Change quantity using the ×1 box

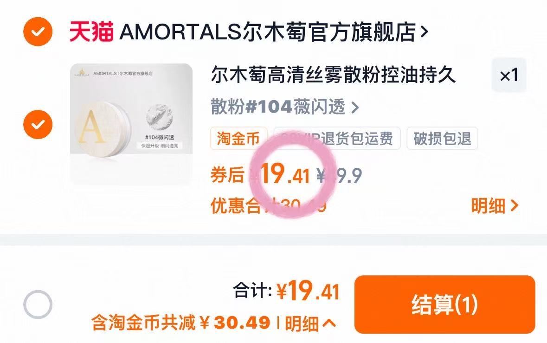(x=509, y=75)
